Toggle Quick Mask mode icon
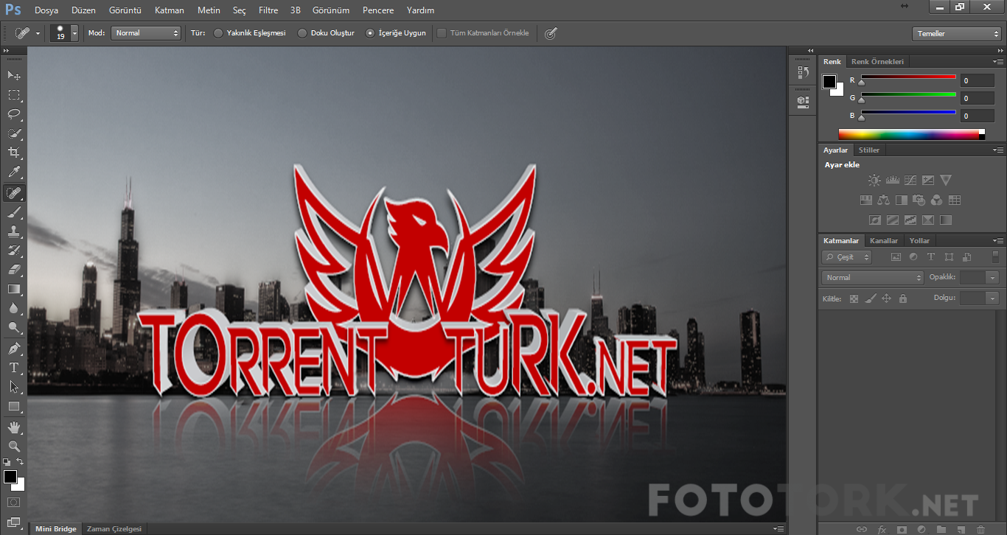The width and height of the screenshot is (1007, 535). [x=14, y=503]
